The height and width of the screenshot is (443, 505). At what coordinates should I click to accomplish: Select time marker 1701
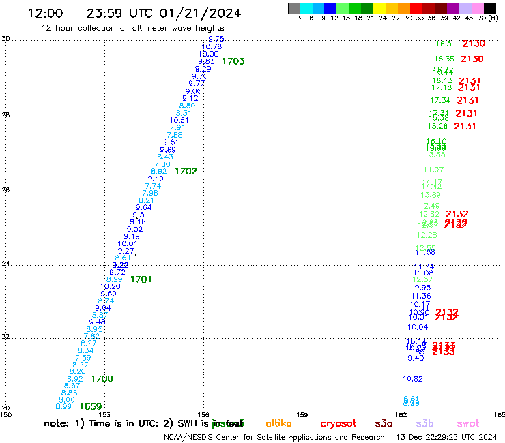coord(141,279)
